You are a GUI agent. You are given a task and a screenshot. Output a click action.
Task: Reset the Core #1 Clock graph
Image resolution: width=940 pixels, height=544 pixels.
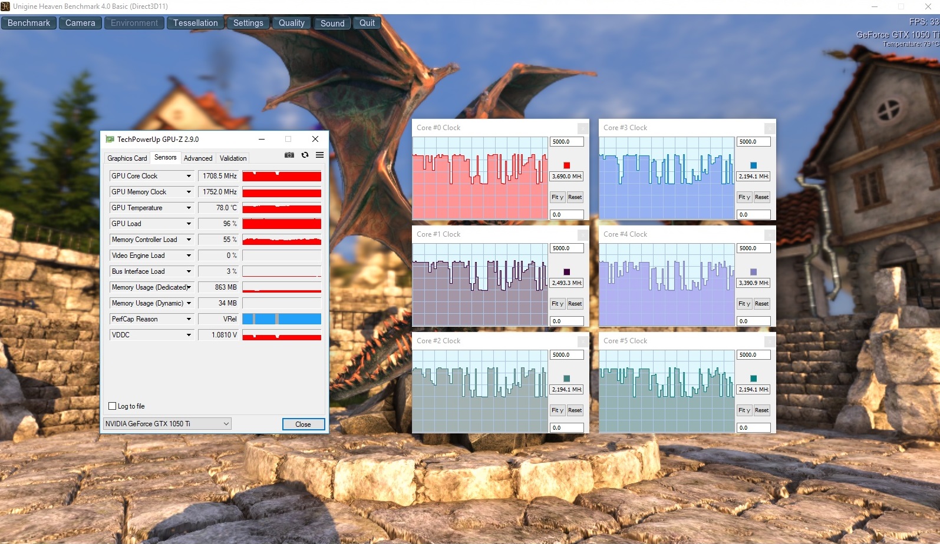(x=575, y=304)
